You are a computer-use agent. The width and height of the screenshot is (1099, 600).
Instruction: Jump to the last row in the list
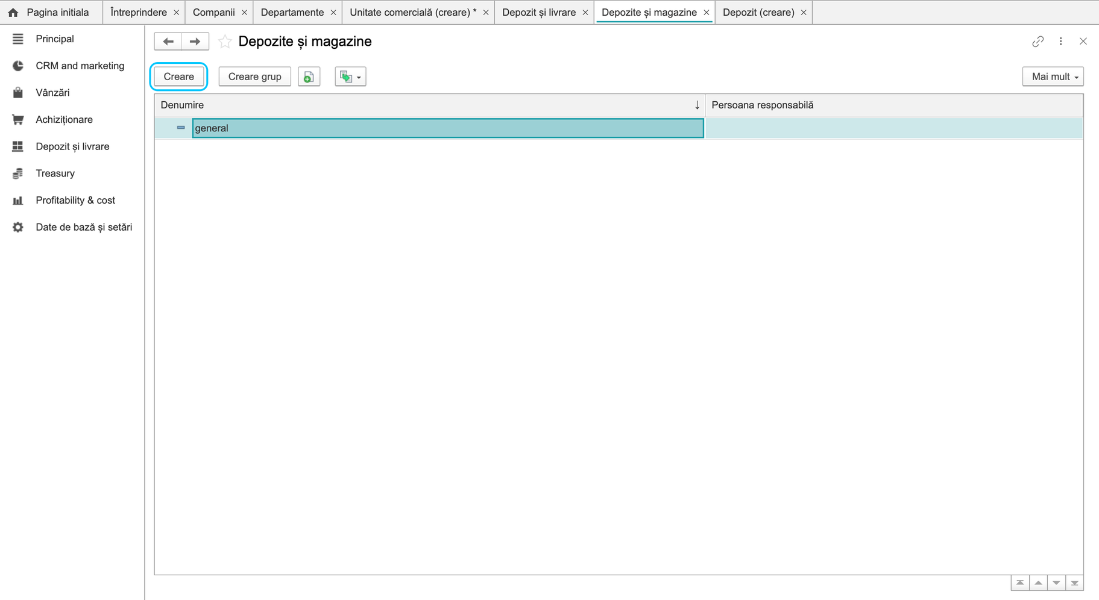[x=1074, y=583]
